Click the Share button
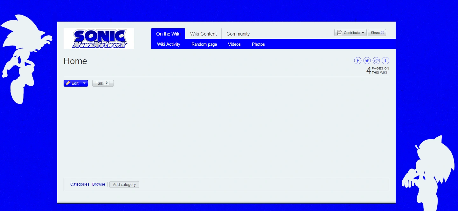The image size is (458, 211). click(x=377, y=33)
